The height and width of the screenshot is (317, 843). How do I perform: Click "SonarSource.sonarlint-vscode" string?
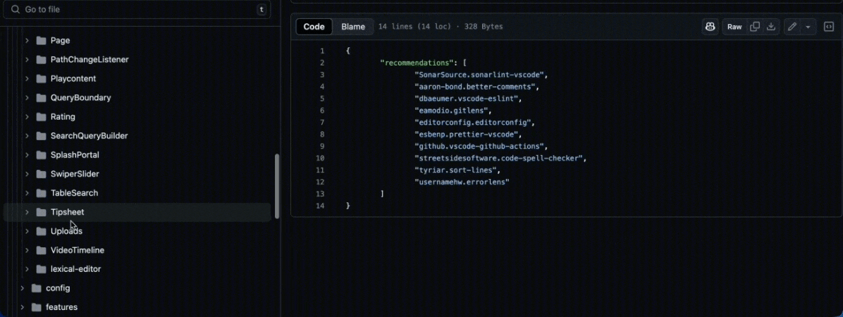[x=479, y=75]
